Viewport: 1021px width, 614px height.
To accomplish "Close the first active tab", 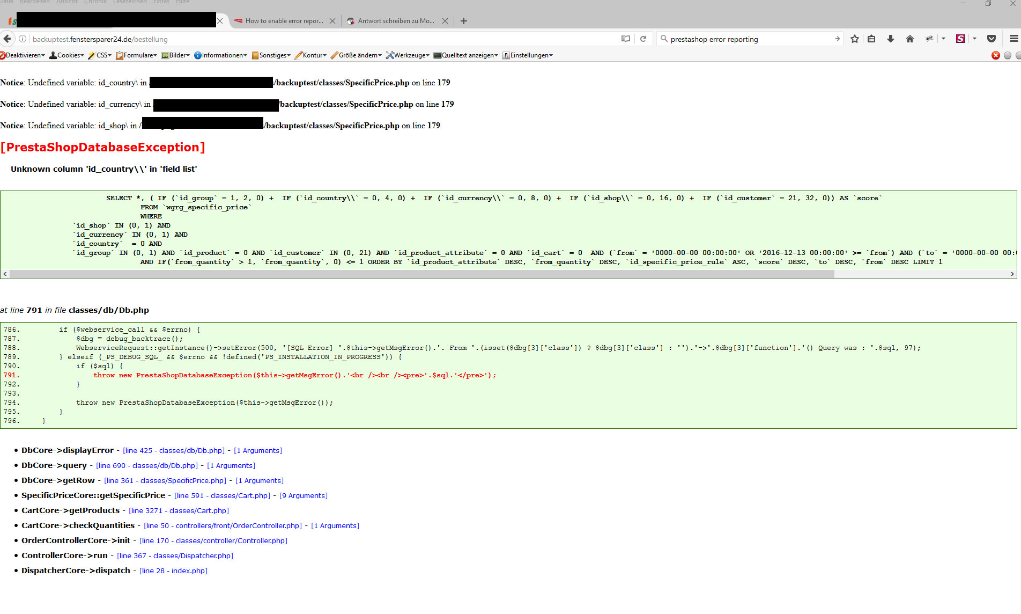I will coord(220,21).
